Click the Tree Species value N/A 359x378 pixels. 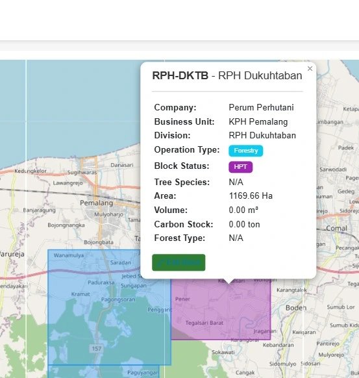coord(236,182)
